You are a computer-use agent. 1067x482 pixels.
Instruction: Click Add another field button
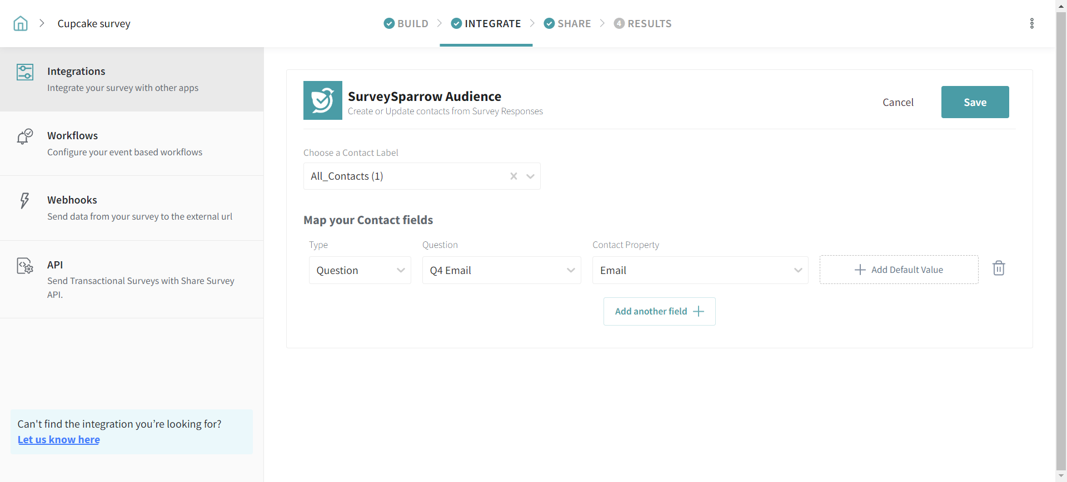coord(659,311)
